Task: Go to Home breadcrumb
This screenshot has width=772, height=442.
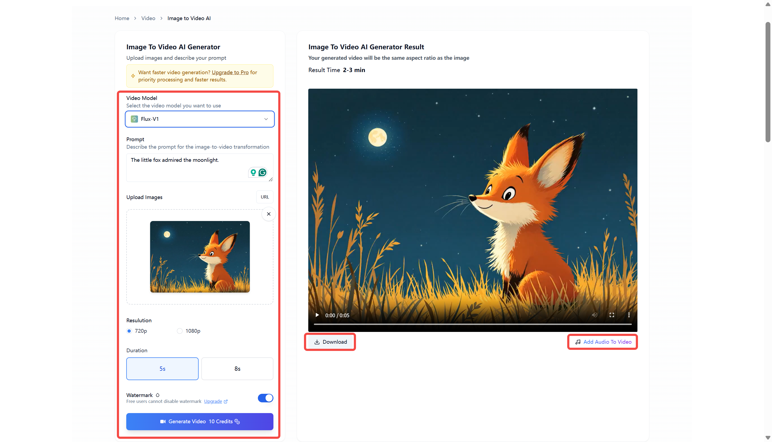Action: coord(122,18)
